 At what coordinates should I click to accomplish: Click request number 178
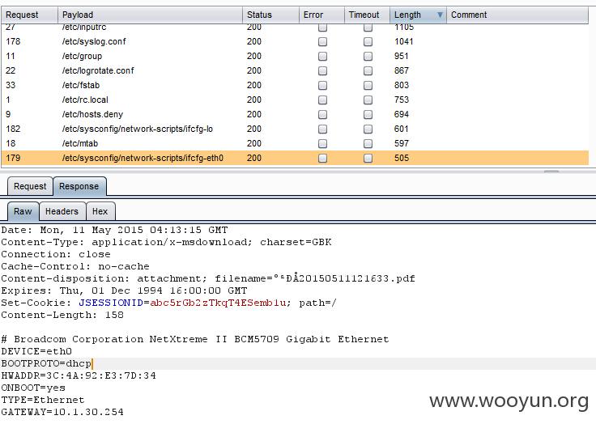pos(13,41)
